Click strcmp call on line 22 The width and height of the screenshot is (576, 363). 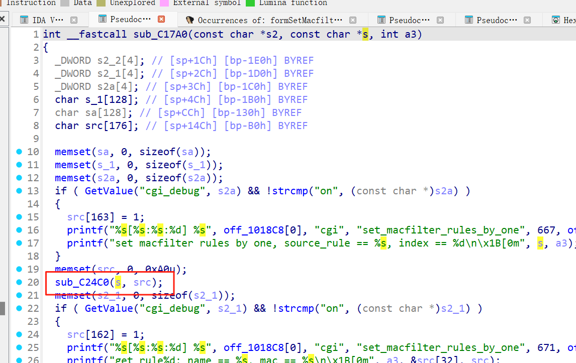[296, 308]
